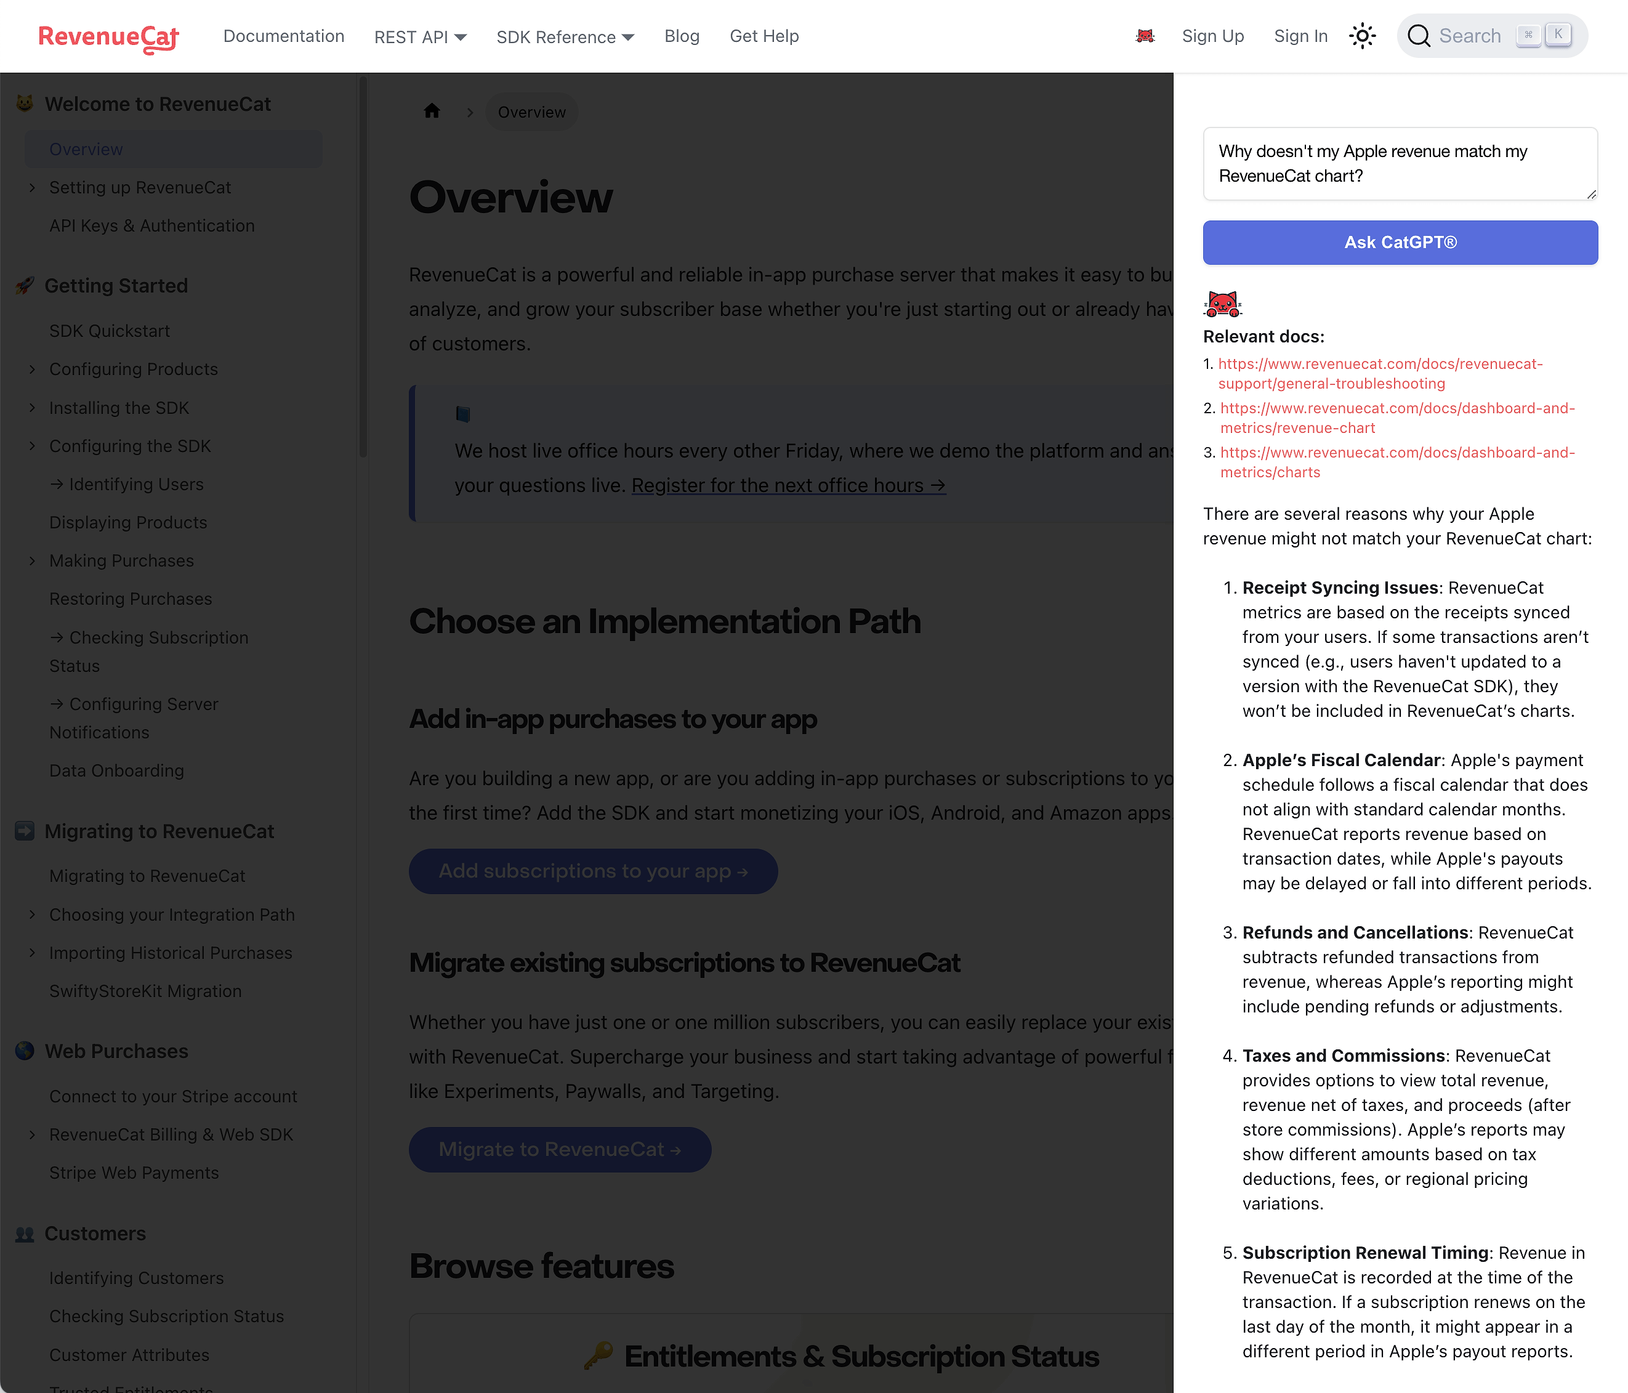Open SDK Quickstart page
This screenshot has width=1628, height=1393.
pyautogui.click(x=110, y=331)
